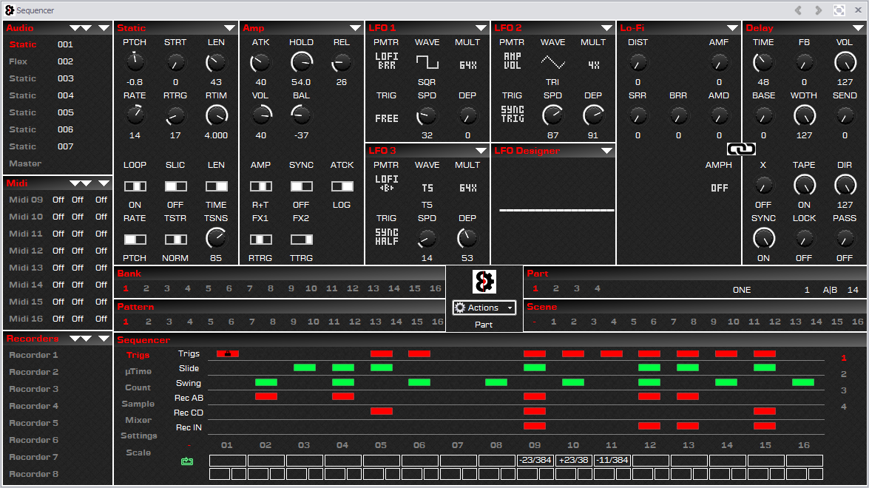Click the back arrow icon in the title bar
Screen dimensions: 869x488
click(798, 10)
